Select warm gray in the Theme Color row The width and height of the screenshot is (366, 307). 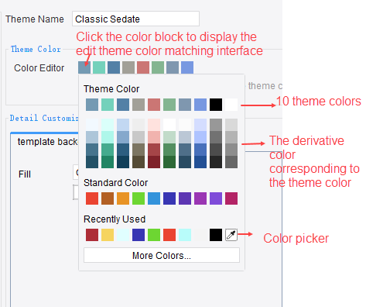click(x=139, y=105)
